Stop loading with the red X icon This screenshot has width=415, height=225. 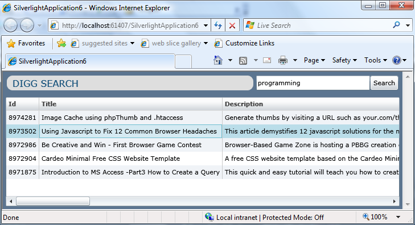tap(232, 26)
